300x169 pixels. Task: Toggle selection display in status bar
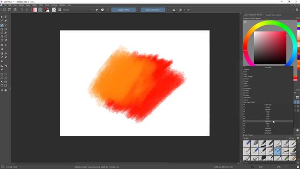click(x=2, y=167)
